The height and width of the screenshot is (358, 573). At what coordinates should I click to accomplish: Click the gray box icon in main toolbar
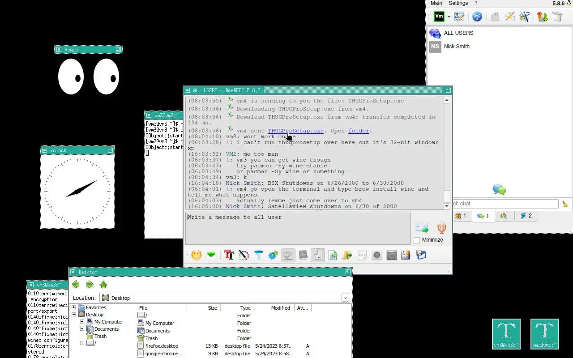point(557,17)
